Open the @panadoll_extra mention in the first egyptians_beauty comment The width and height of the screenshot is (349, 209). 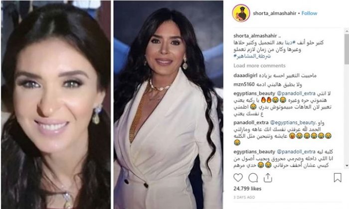tap(296, 93)
